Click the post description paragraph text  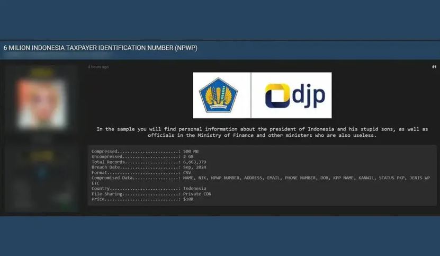262,132
